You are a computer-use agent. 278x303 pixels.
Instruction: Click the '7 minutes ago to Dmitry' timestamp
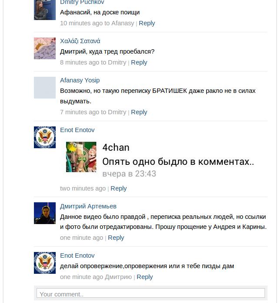tap(93, 112)
